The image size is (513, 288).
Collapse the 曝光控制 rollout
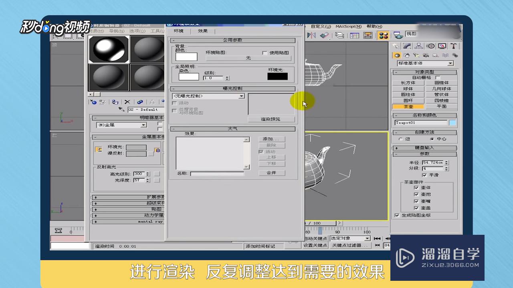point(232,88)
